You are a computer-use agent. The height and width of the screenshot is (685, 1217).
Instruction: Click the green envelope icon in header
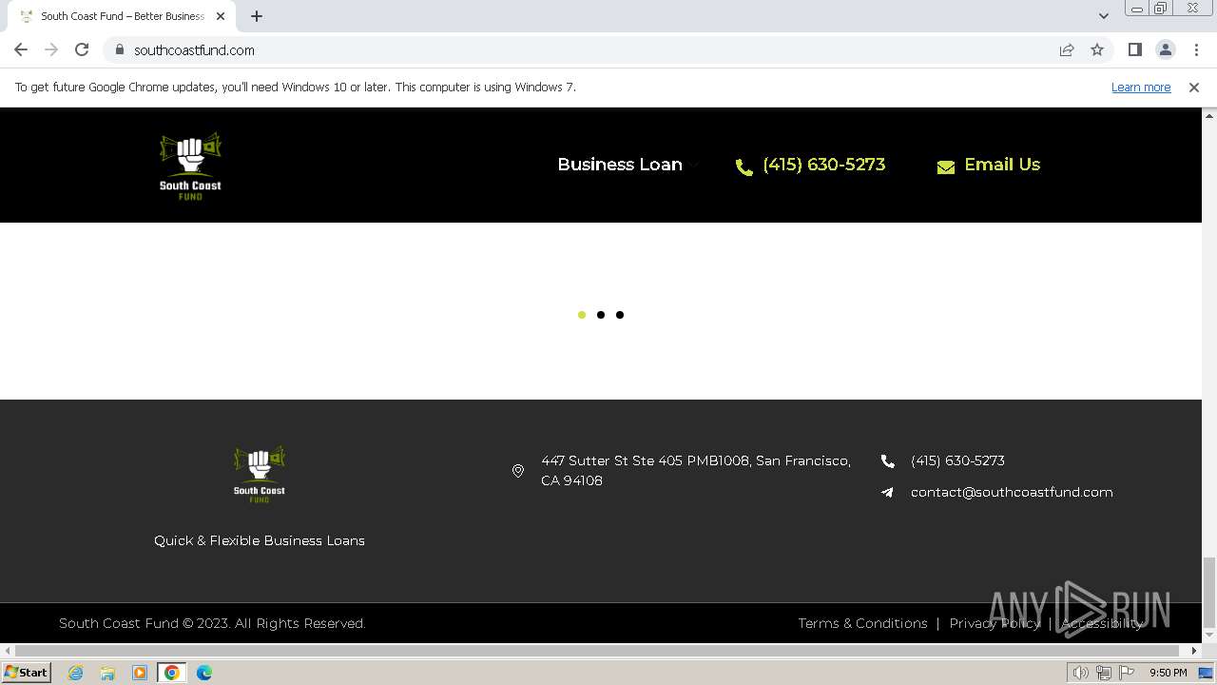946,167
